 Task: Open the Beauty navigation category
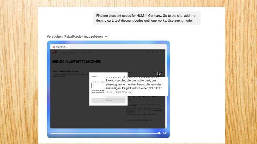point(96,52)
